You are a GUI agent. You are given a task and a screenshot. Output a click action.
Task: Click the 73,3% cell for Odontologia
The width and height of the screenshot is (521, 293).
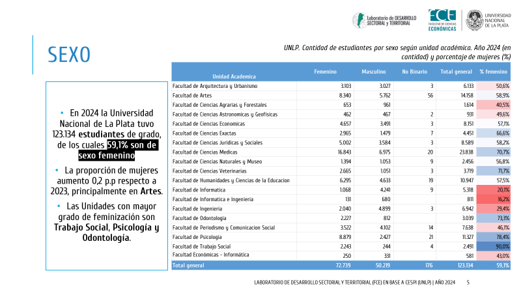(x=494, y=218)
